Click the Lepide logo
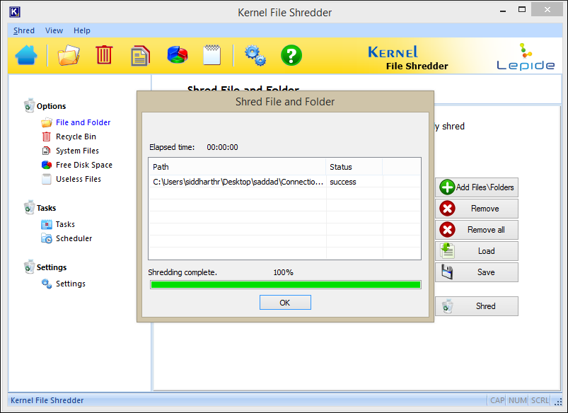The width and height of the screenshot is (568, 413). click(526, 57)
